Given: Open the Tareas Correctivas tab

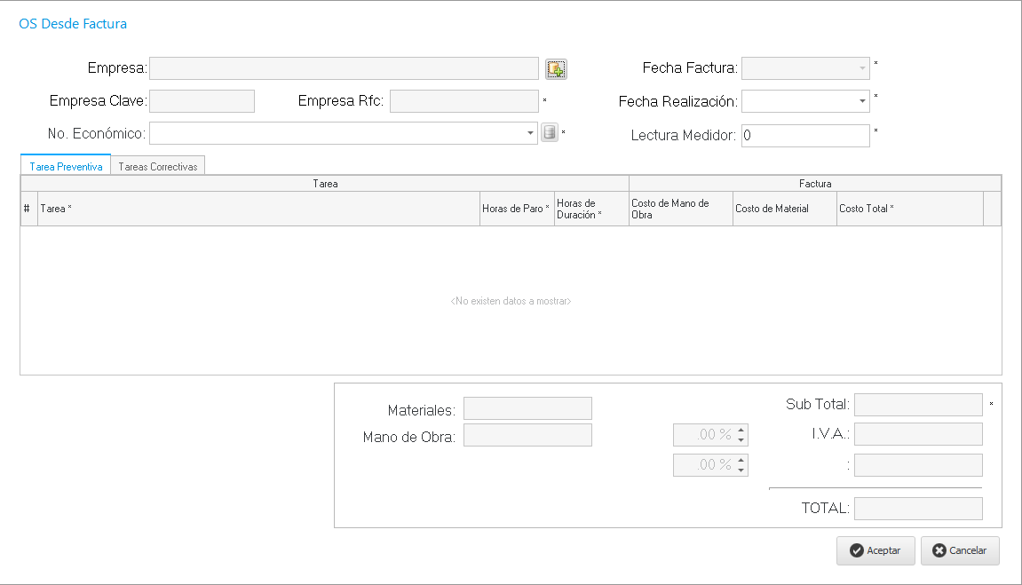Looking at the screenshot, I should pyautogui.click(x=158, y=166).
